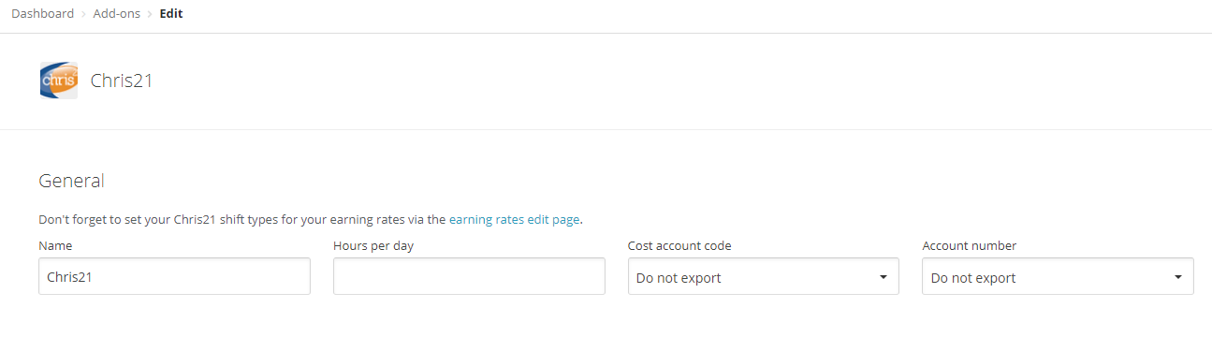Click the Chris21 page title text
This screenshot has width=1212, height=352.
(x=122, y=81)
